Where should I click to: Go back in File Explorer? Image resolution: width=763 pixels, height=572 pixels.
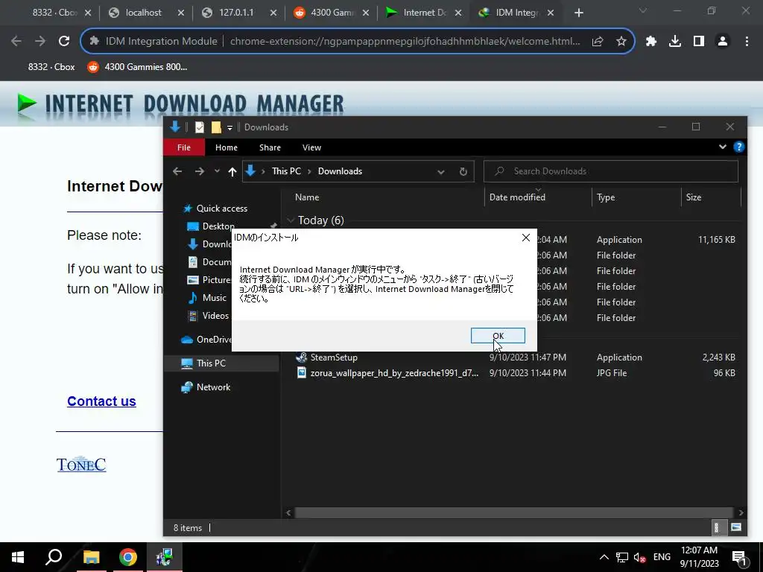tap(177, 171)
